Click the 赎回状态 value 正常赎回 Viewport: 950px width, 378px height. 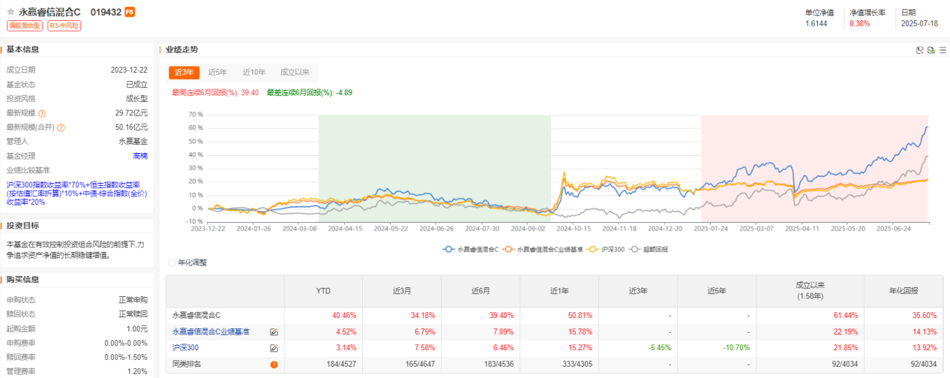click(x=133, y=314)
